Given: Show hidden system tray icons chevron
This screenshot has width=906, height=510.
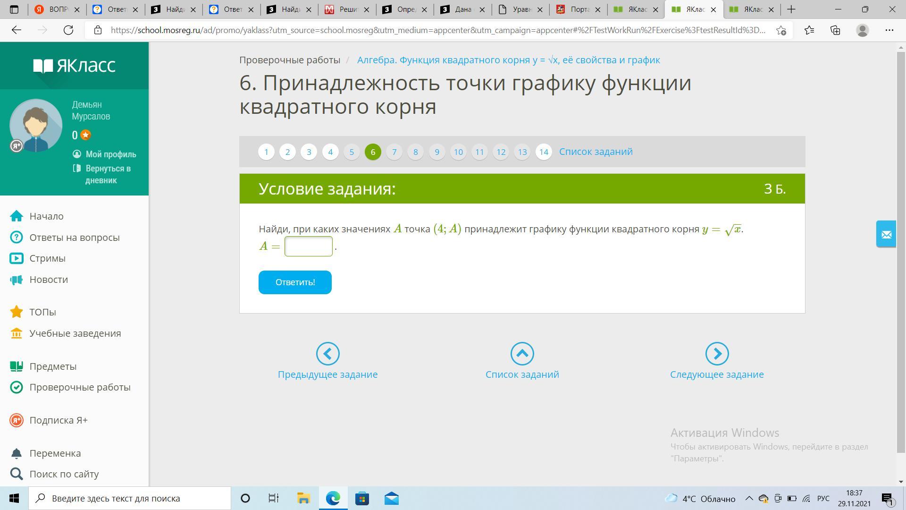Looking at the screenshot, I should pyautogui.click(x=749, y=499).
